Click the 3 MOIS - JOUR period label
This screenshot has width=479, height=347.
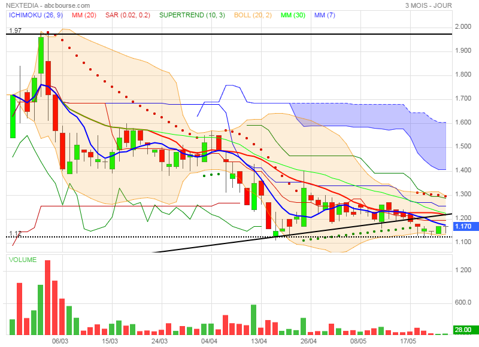429,5
